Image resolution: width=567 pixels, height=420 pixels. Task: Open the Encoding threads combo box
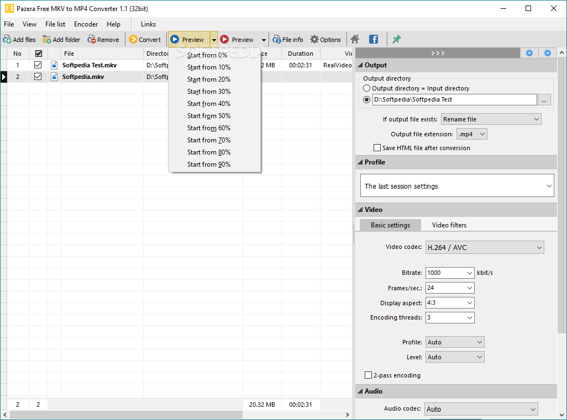coord(450,317)
